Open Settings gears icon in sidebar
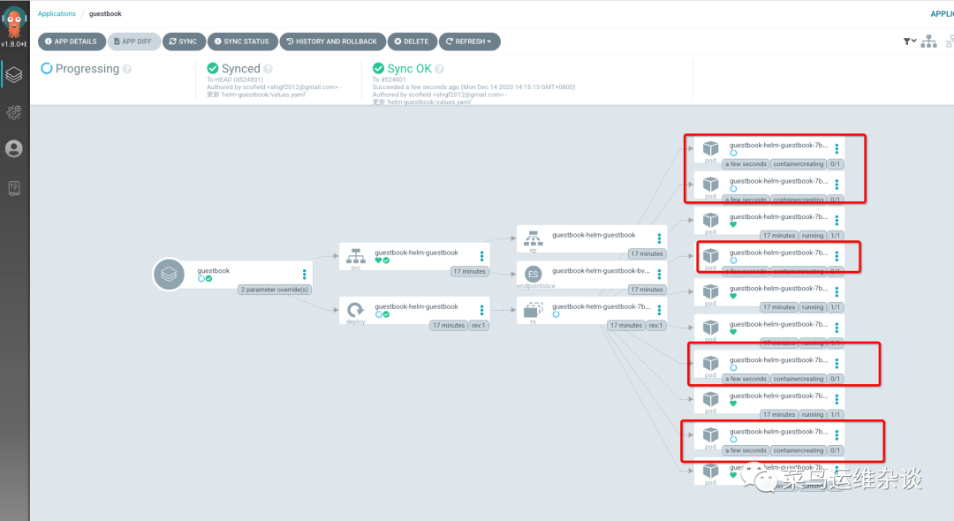Viewport: 954px width, 521px height. [14, 112]
